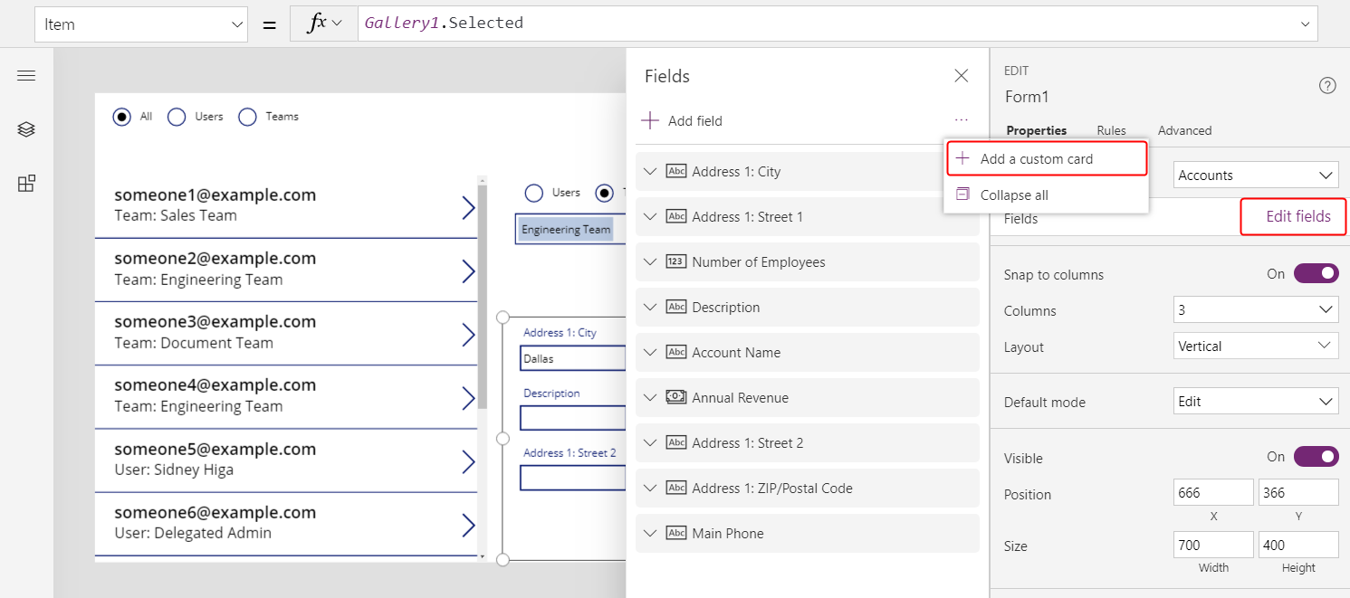Open the Columns dropdown
The height and width of the screenshot is (598, 1350).
pos(1255,310)
